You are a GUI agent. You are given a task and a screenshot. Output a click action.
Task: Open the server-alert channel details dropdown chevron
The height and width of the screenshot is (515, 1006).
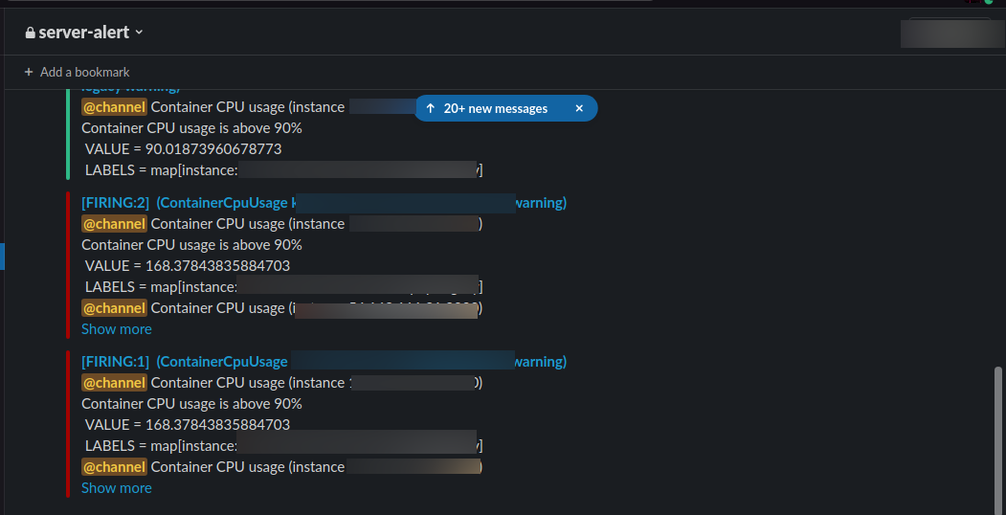click(139, 33)
